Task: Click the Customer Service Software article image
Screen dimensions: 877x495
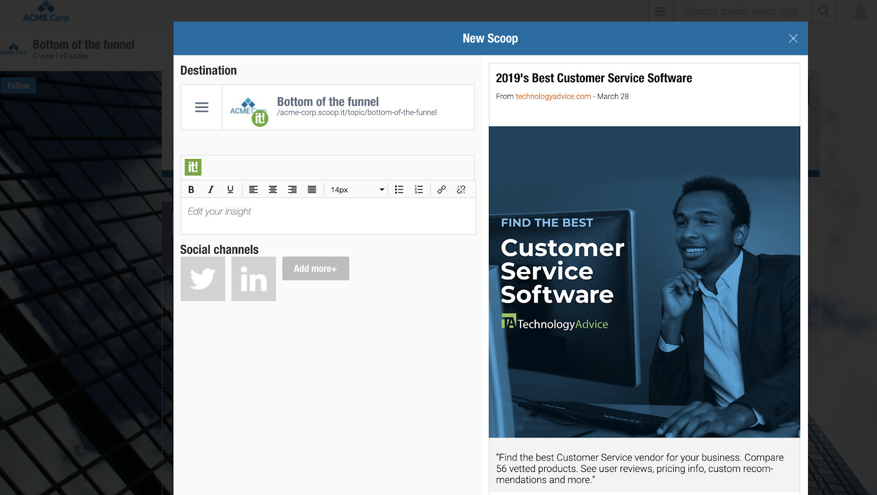Action: click(x=644, y=282)
